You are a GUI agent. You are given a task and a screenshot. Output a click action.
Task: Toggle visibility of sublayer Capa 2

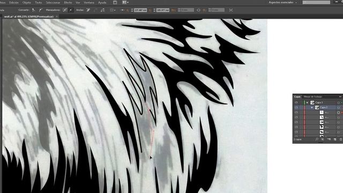(x=296, y=107)
